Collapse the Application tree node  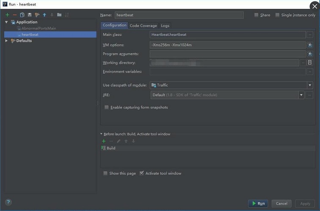6,22
